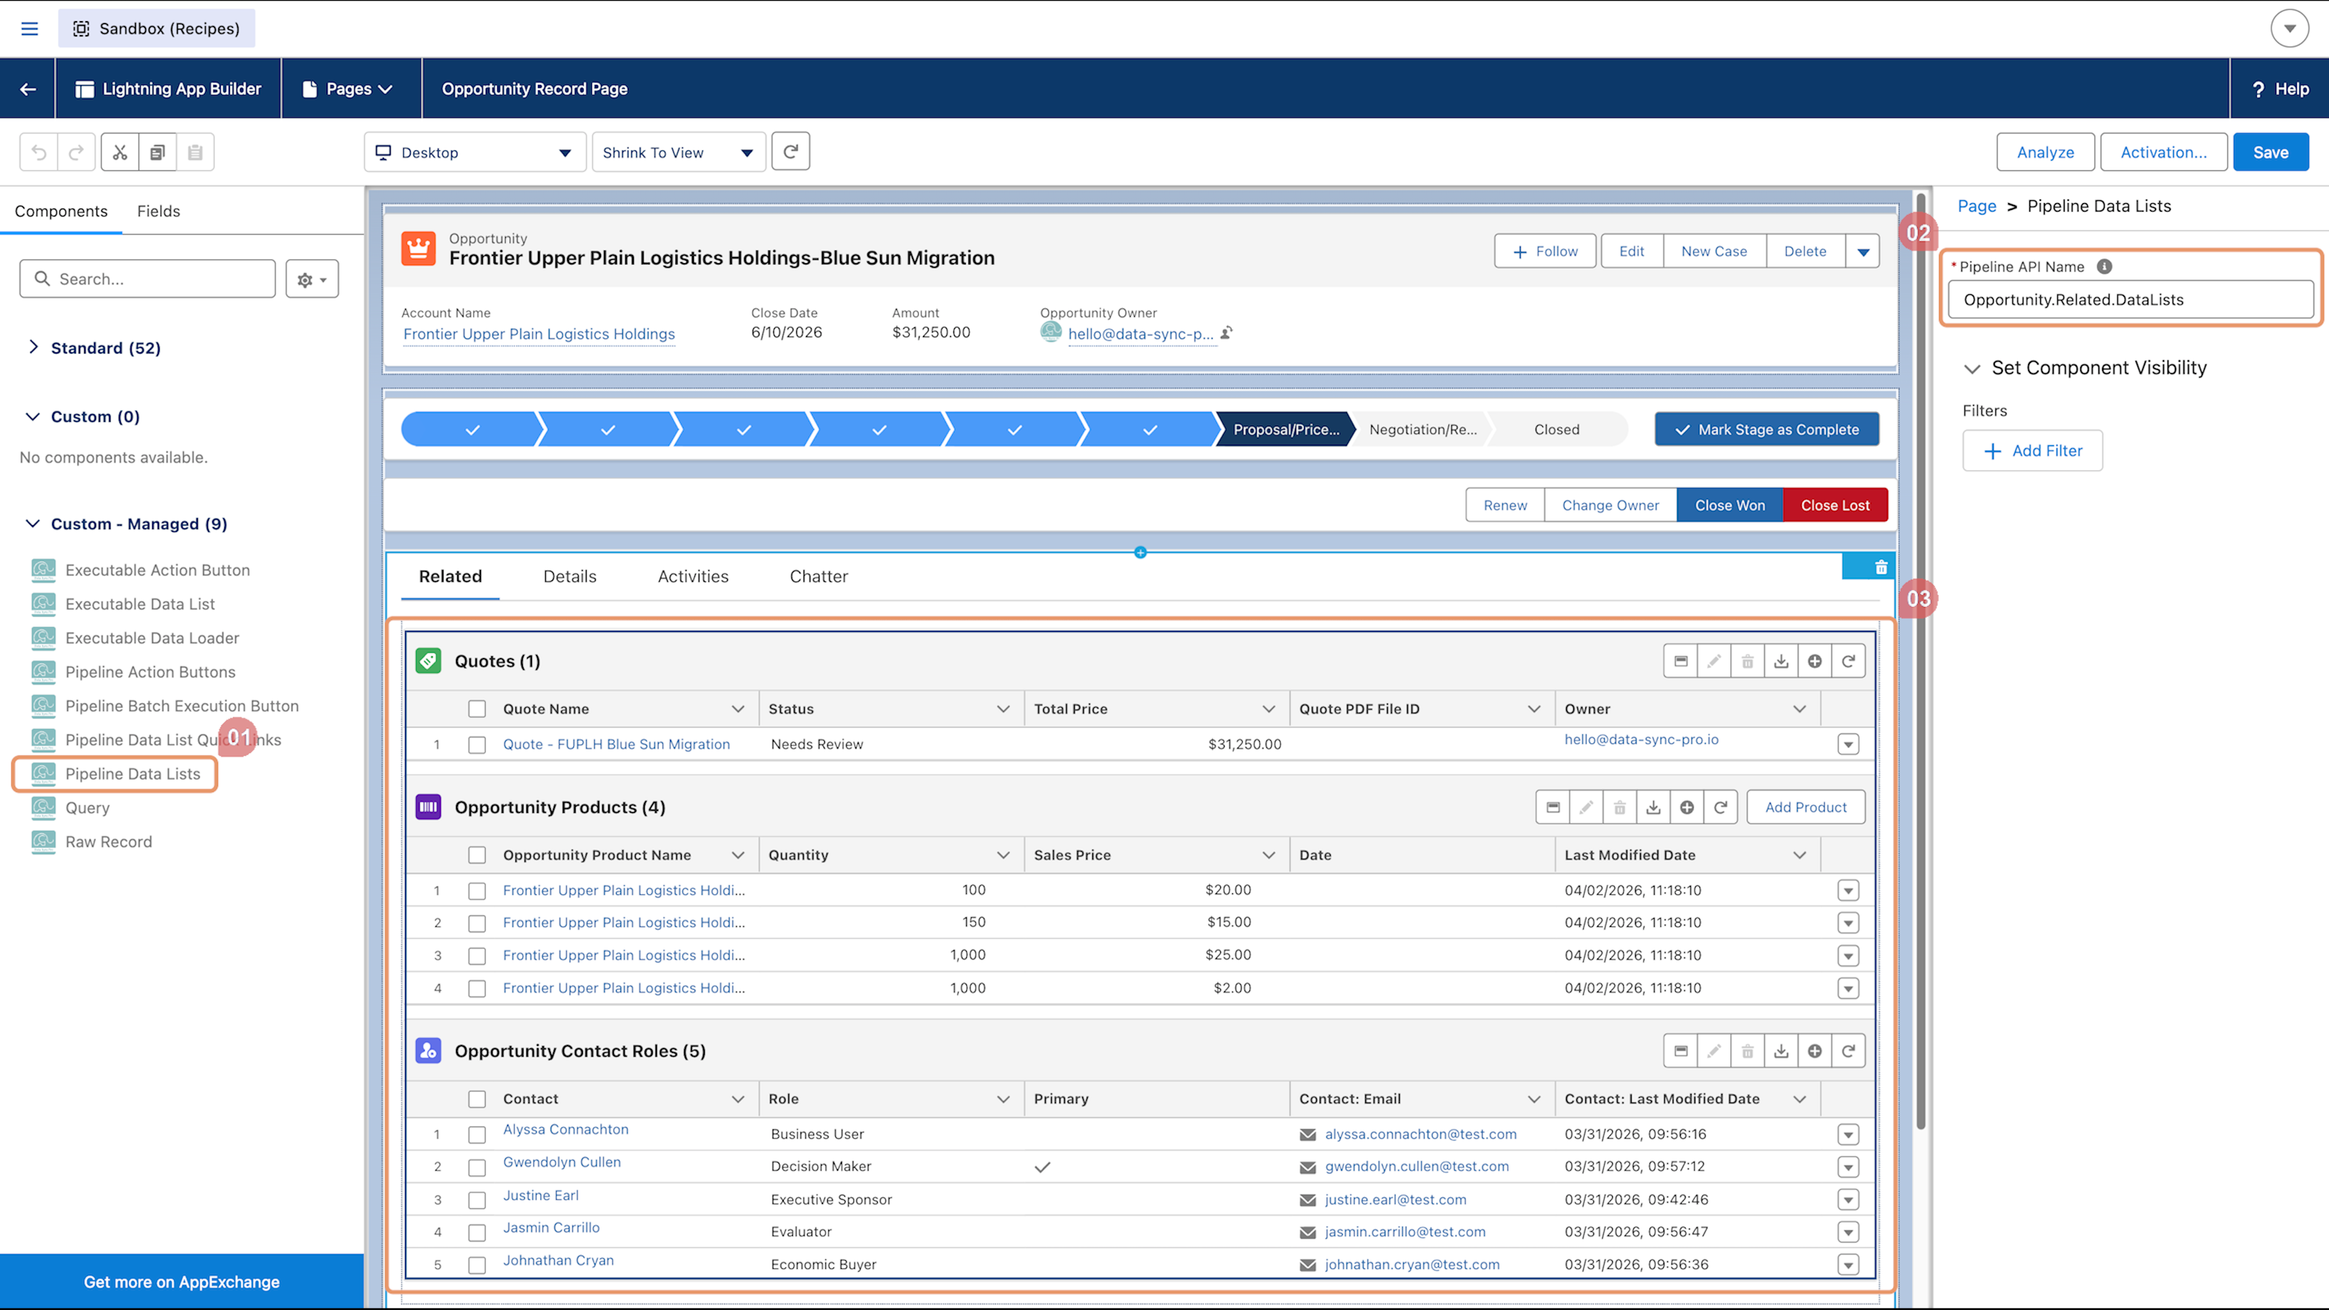Viewport: 2329px width, 1310px height.
Task: Click the add record icon in Opportunity Products
Action: tap(1686, 807)
